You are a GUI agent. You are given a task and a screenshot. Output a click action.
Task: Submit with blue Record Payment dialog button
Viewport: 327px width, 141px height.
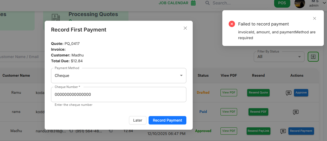coord(167,120)
